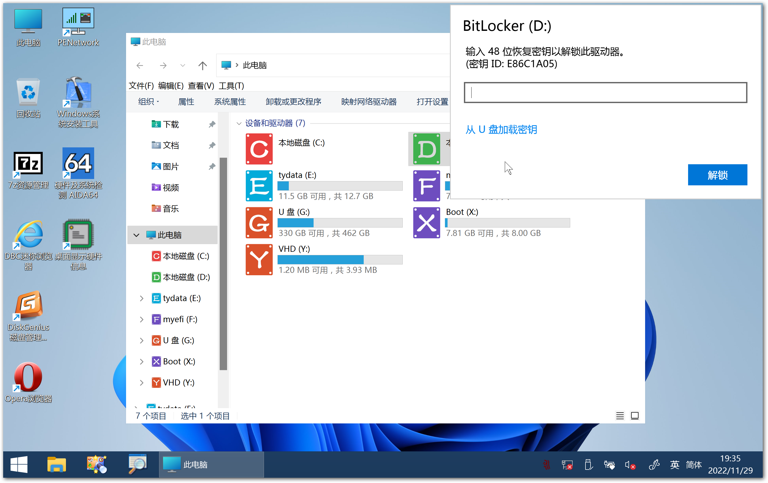
Task: Open the 文件(F) menu
Action: (141, 86)
